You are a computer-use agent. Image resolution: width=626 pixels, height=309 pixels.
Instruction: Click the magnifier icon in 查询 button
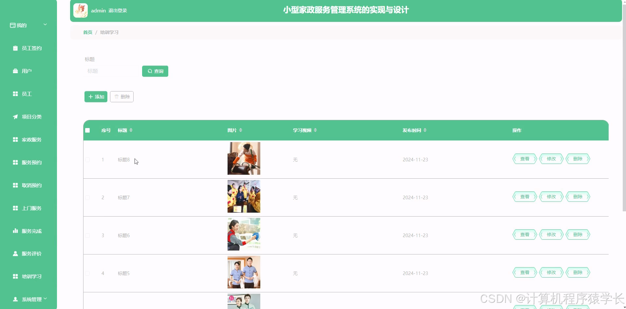[x=150, y=71]
